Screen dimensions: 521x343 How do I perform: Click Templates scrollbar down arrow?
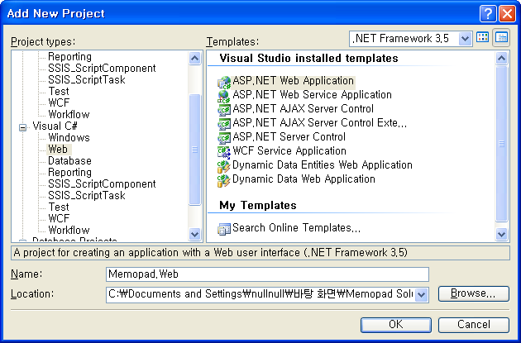pos(501,234)
